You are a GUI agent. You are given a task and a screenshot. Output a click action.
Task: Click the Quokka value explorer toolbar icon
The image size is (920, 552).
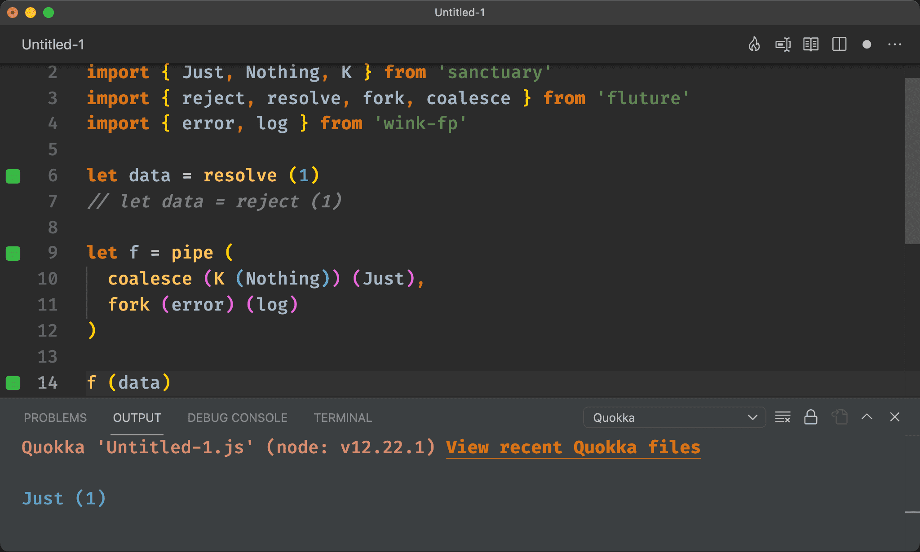click(783, 44)
